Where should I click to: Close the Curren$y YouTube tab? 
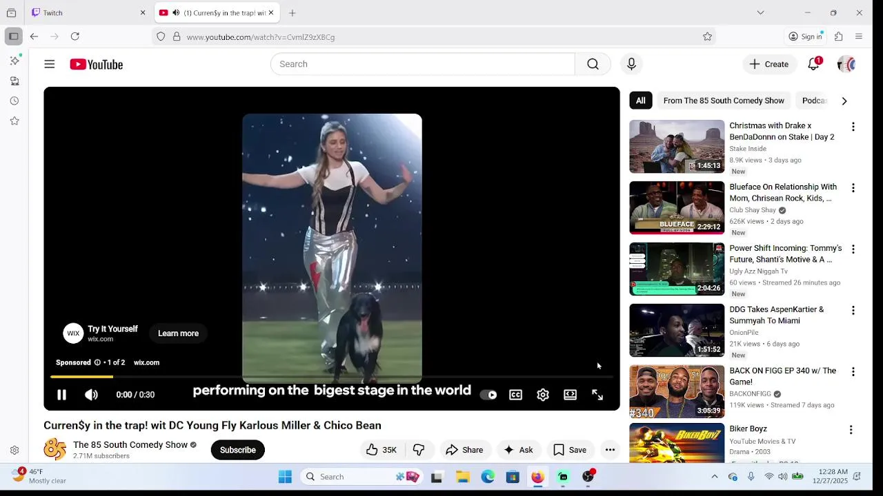pos(271,12)
